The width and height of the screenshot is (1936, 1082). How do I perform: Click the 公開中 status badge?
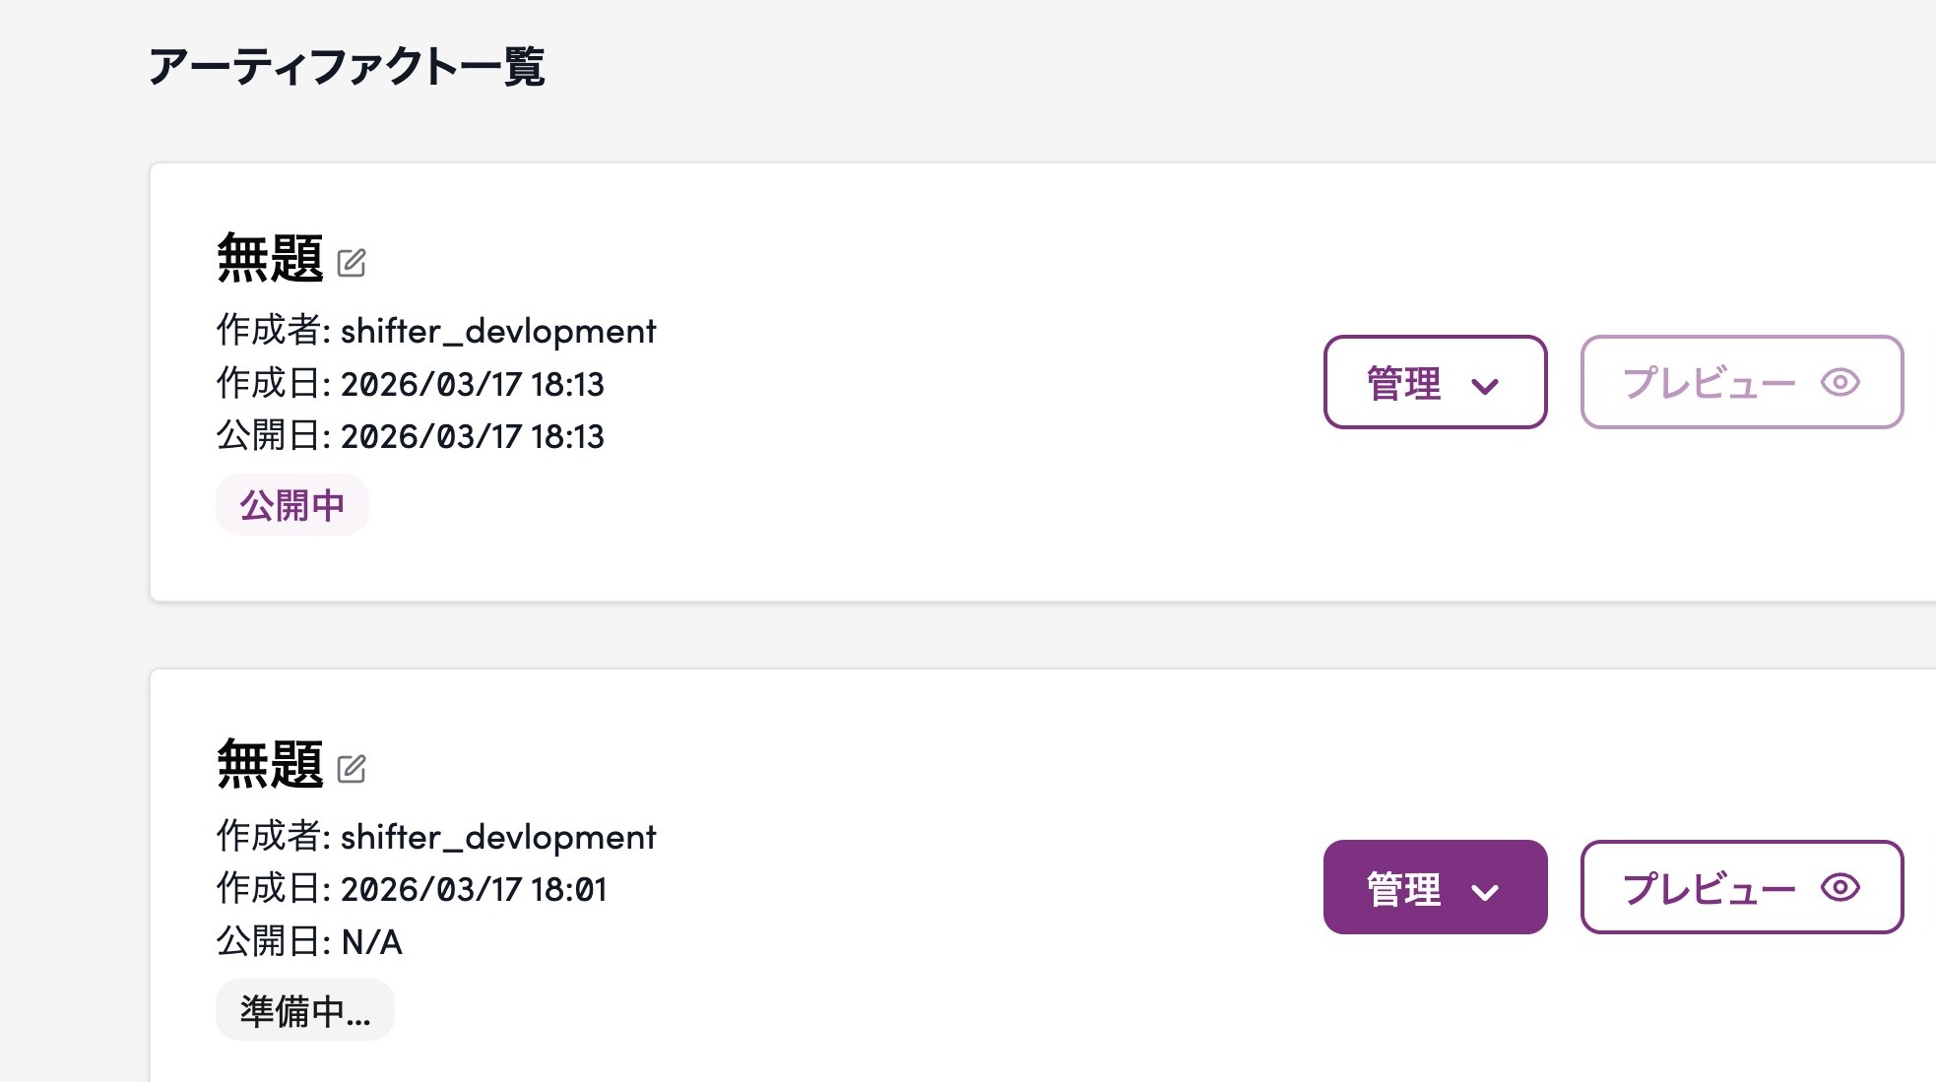click(x=292, y=505)
